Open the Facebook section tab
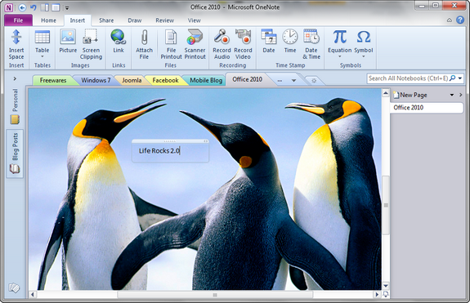Screen dimensions: 470x303 coord(165,80)
